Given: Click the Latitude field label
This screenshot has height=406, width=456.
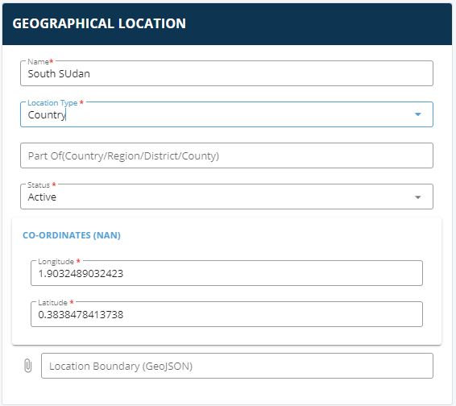Looking at the screenshot, I should (52, 302).
